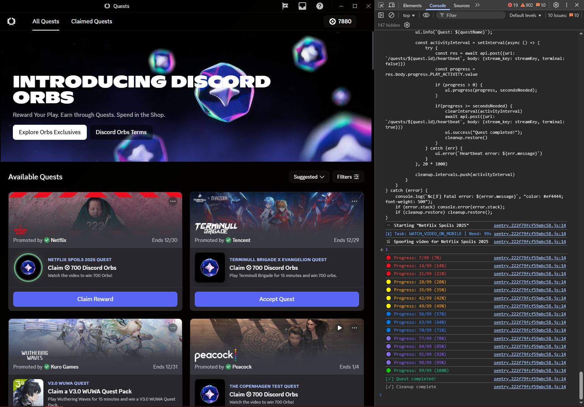Clear the console
This screenshot has width=584, height=407.
(391, 15)
